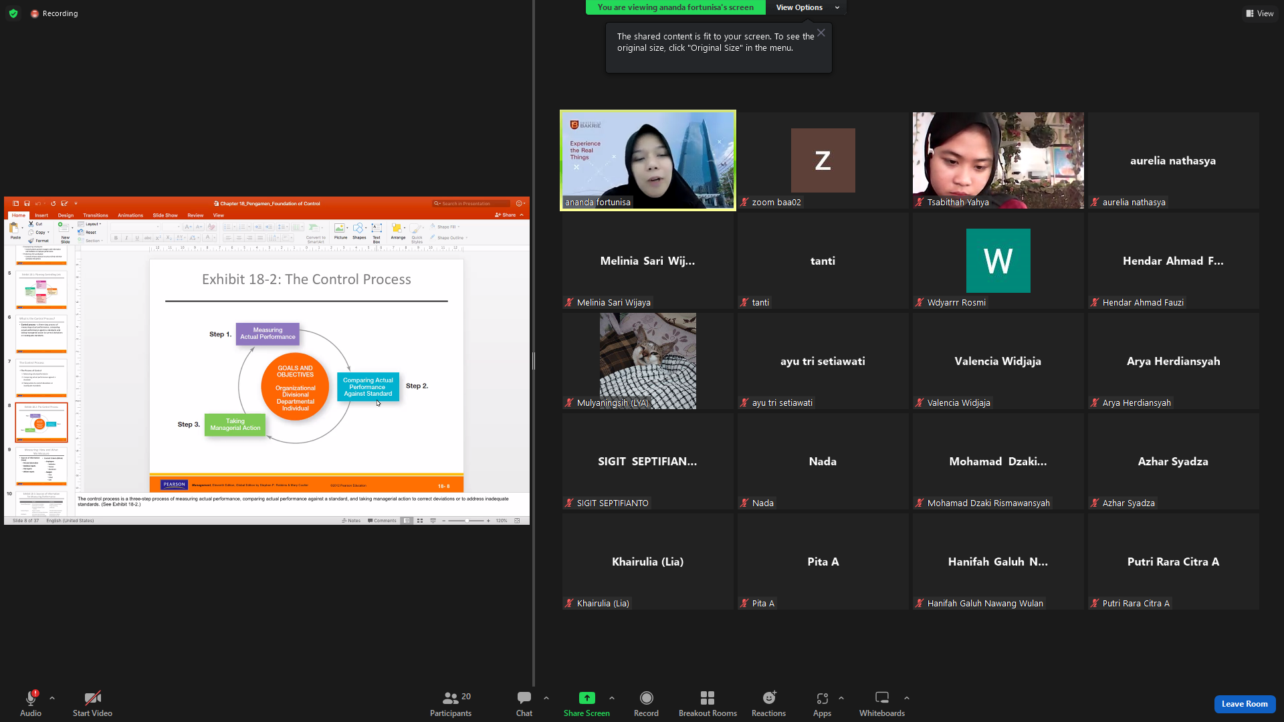This screenshot has width=1284, height=722.
Task: Switch to the Insert ribbon tab in PowerPoint
Action: point(41,215)
